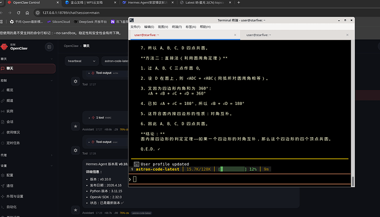
Task: Collapse the OpenClaw sidebar toggle button
Action: coord(49,47)
